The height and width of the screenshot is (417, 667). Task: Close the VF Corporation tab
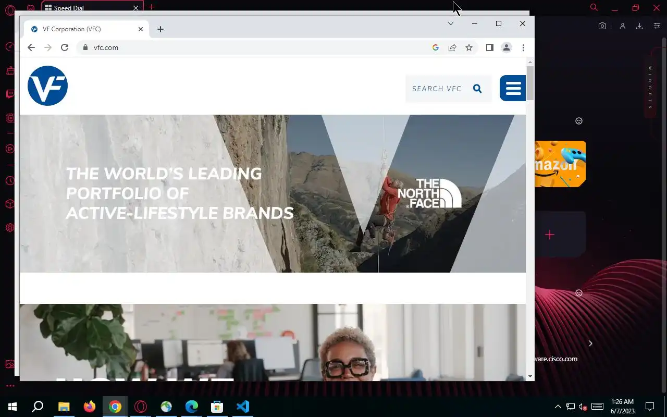[x=141, y=29]
